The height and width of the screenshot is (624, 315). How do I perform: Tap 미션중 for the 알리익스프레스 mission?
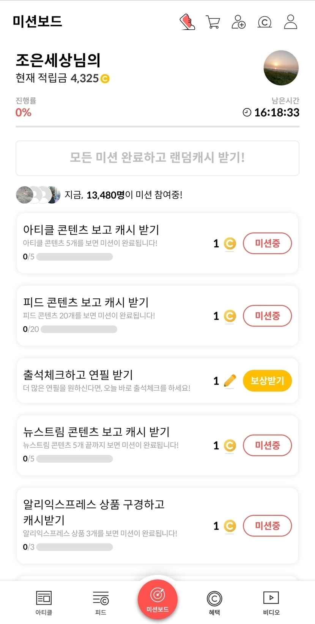point(267,525)
